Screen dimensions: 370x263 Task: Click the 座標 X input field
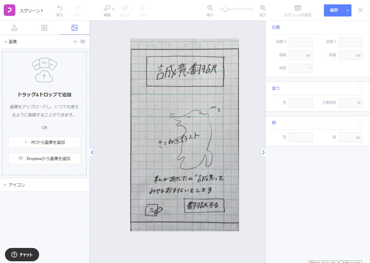(301, 42)
